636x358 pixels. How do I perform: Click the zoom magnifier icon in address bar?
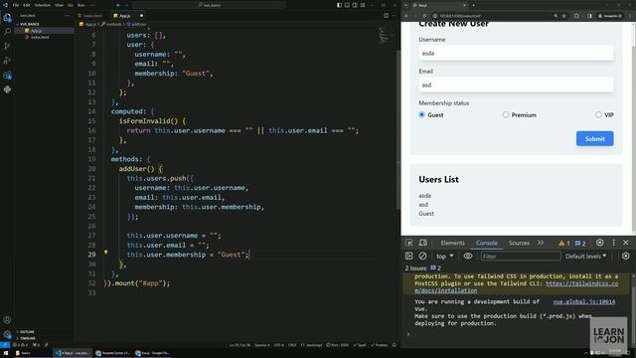pos(556,16)
